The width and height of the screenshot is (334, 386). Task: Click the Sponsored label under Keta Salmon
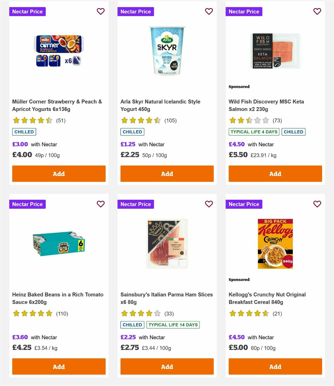coord(239,87)
